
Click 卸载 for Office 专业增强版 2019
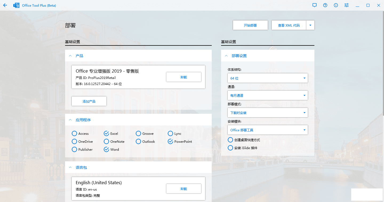184,77
